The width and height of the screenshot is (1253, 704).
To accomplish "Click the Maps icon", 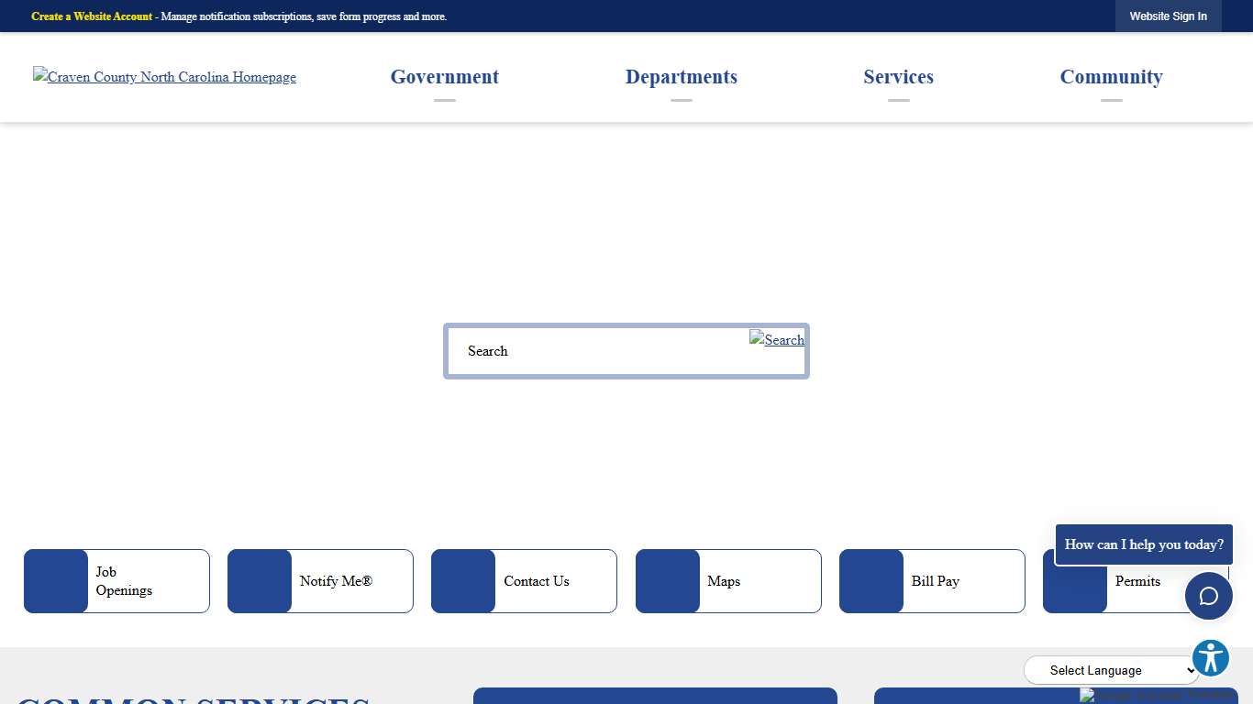I will coord(667,580).
